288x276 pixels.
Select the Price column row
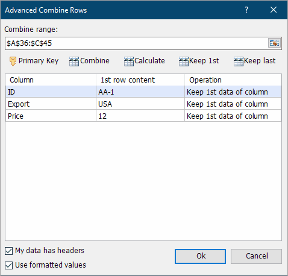[143, 116]
